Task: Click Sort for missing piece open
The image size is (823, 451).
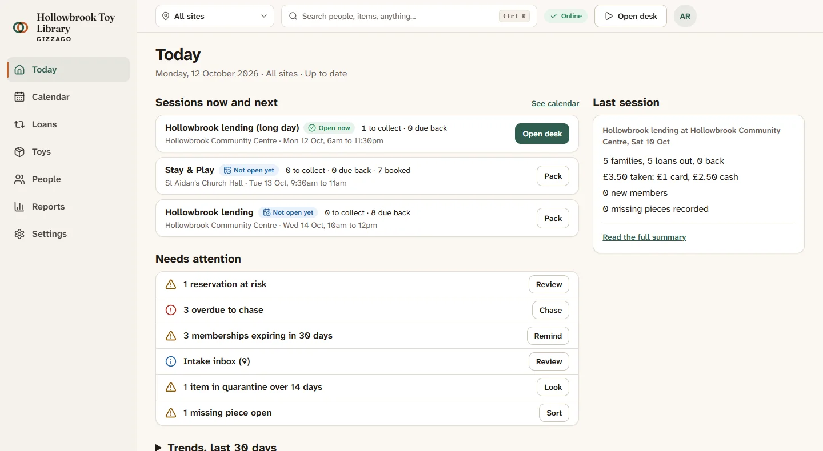Action: click(554, 413)
